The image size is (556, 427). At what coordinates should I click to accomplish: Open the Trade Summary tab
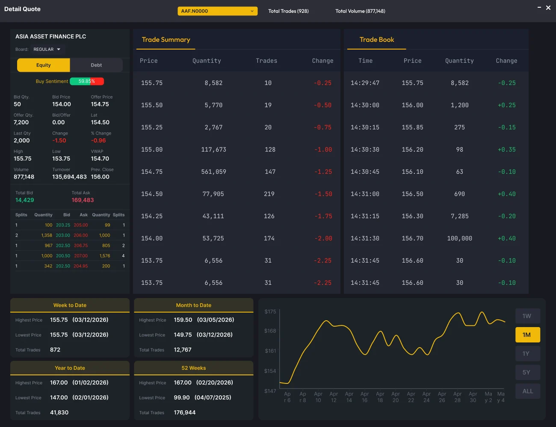pyautogui.click(x=166, y=40)
